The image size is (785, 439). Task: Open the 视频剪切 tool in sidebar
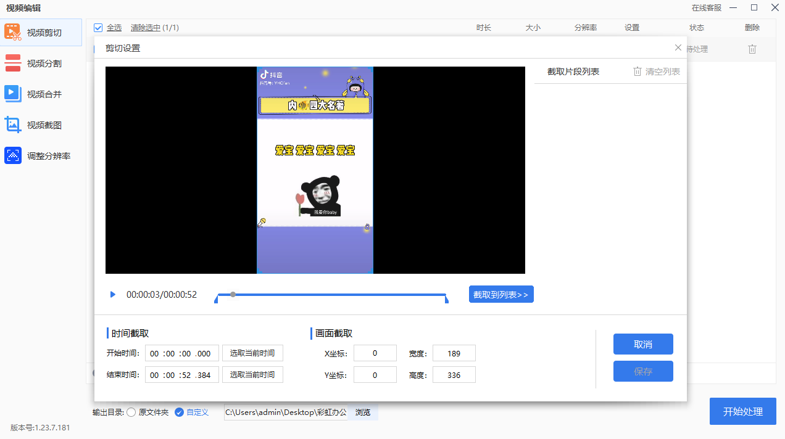click(x=41, y=33)
